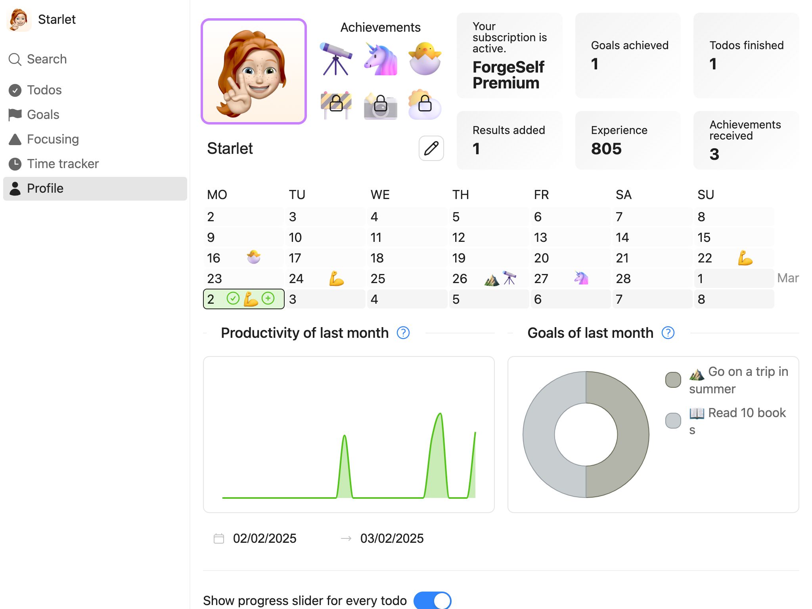This screenshot has height=609, width=812.
Task: Select calendar day 13
Action: point(571,237)
